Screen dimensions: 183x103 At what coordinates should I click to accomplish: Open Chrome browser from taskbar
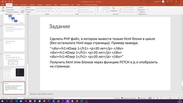click(58, 101)
